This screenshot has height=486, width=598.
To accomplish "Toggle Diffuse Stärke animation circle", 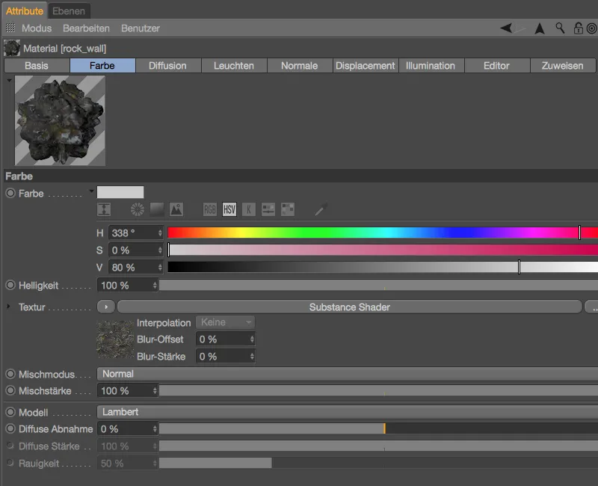I will [10, 446].
